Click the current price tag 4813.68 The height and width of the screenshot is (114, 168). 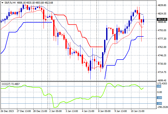tap(162, 19)
